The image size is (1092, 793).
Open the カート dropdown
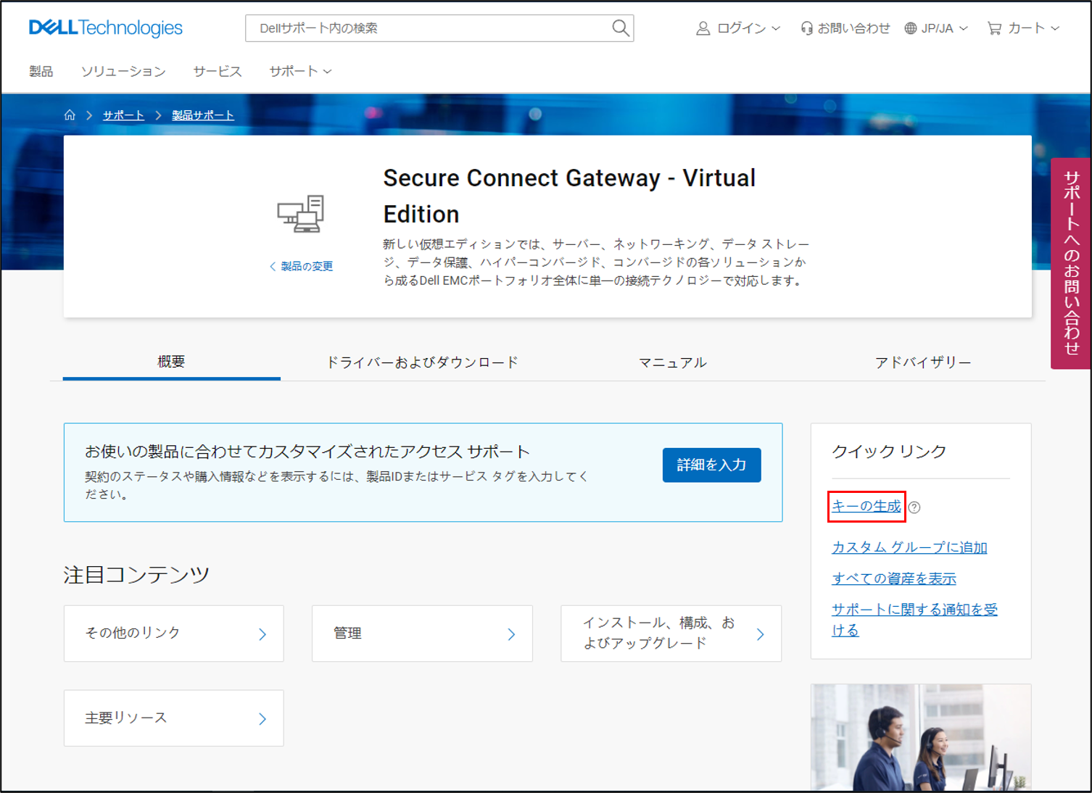(1023, 28)
